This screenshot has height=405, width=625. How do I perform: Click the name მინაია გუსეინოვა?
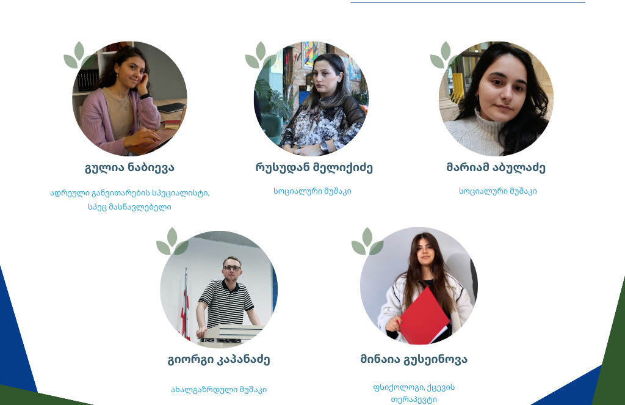coord(414,360)
